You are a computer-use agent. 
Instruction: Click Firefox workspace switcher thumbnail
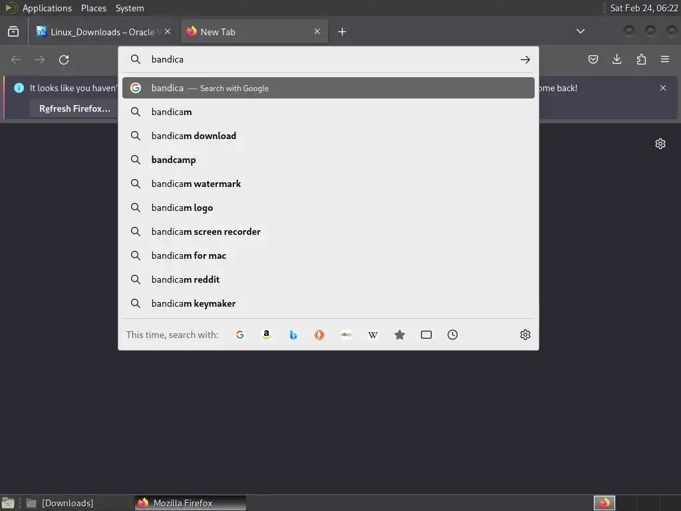tap(604, 503)
